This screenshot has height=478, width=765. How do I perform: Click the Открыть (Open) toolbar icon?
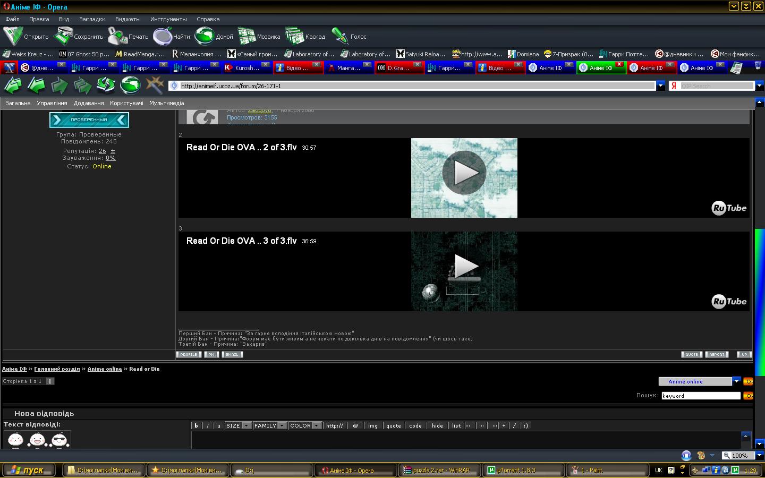pos(13,36)
